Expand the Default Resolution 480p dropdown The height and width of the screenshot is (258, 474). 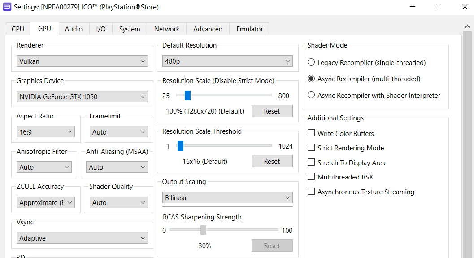point(227,61)
